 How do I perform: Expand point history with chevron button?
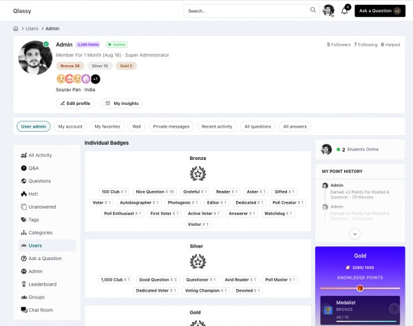(356, 234)
